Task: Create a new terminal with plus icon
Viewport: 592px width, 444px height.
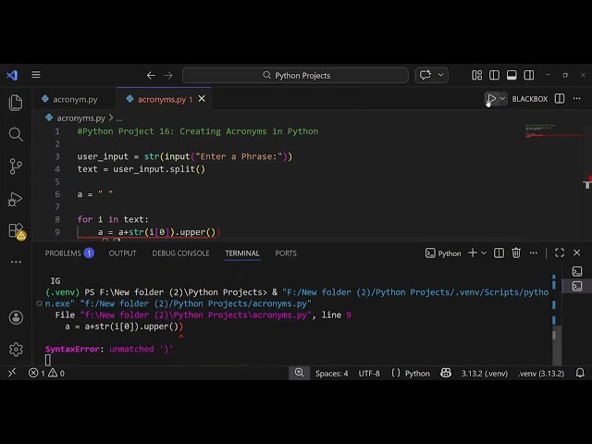Action: point(473,253)
